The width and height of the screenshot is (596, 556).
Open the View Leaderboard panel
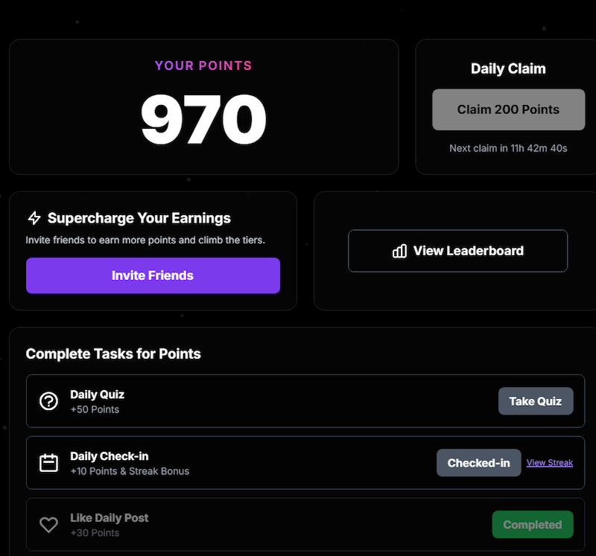457,251
